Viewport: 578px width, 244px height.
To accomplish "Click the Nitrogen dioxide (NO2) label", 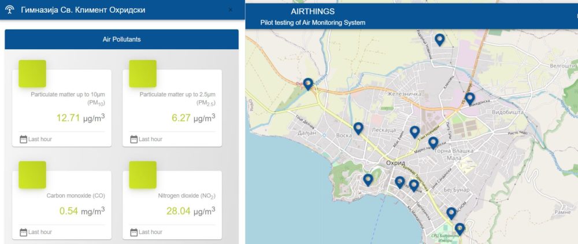I will click(x=187, y=196).
